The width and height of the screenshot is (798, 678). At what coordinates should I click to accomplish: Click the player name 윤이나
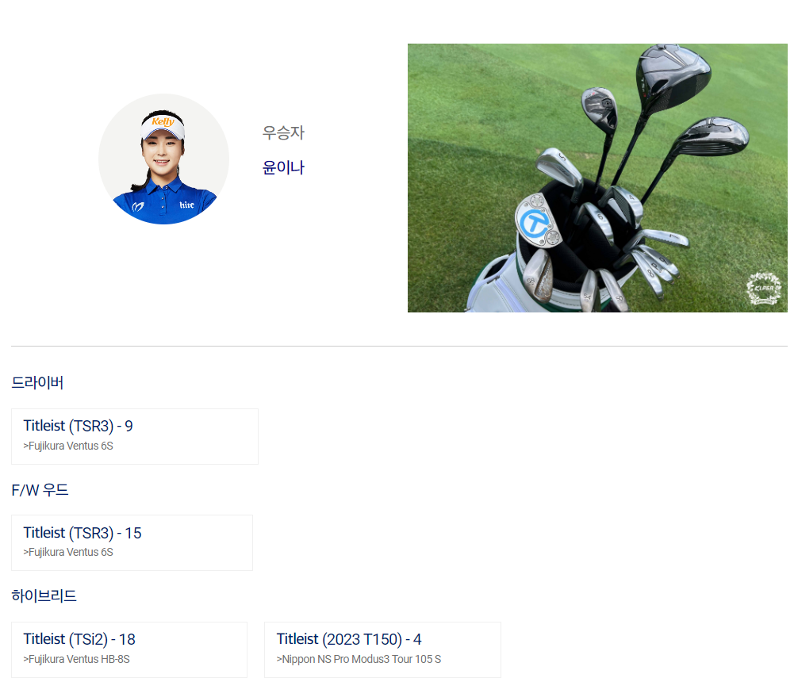[283, 167]
